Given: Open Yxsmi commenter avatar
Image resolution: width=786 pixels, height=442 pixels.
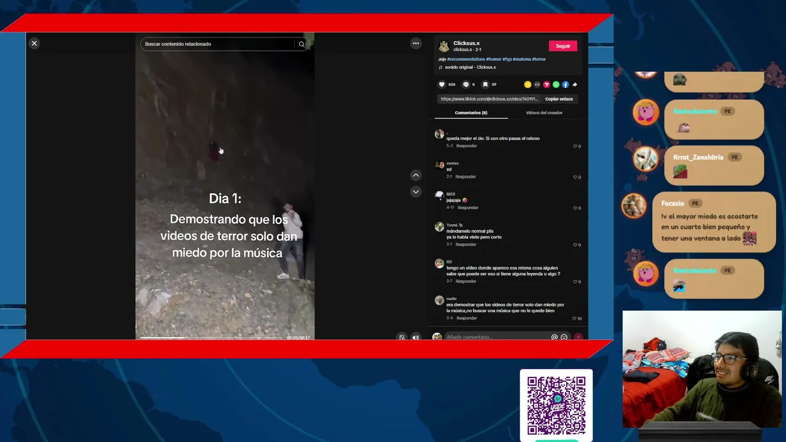Looking at the screenshot, I should pos(439,227).
